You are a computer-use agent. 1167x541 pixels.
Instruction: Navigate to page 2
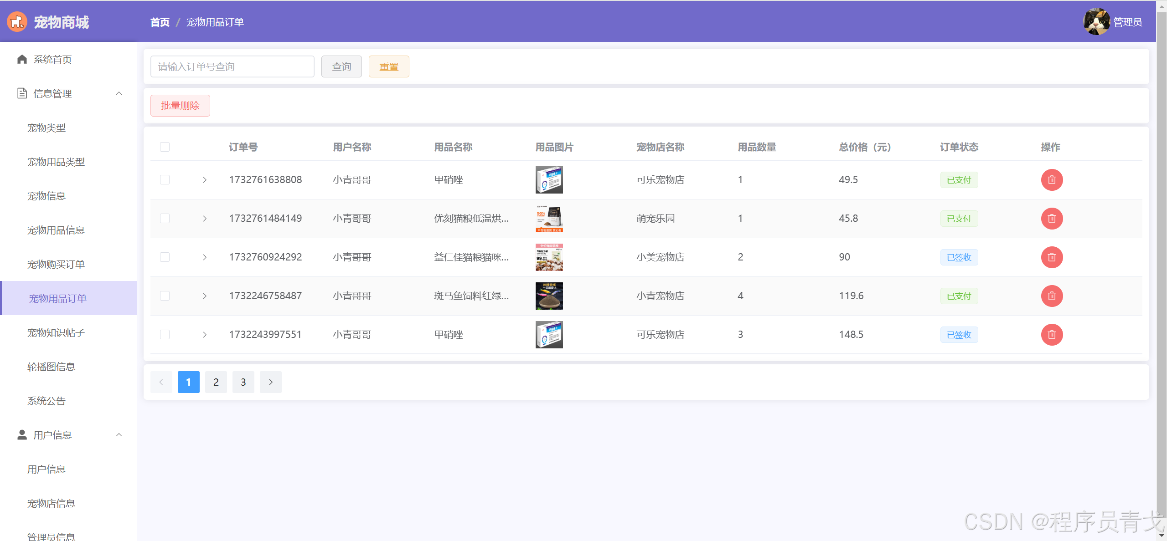point(216,382)
